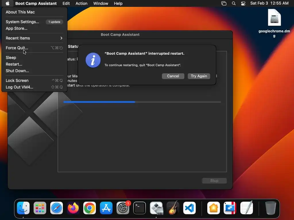Open the Window menu
294x220 pixels.
coord(101,3)
